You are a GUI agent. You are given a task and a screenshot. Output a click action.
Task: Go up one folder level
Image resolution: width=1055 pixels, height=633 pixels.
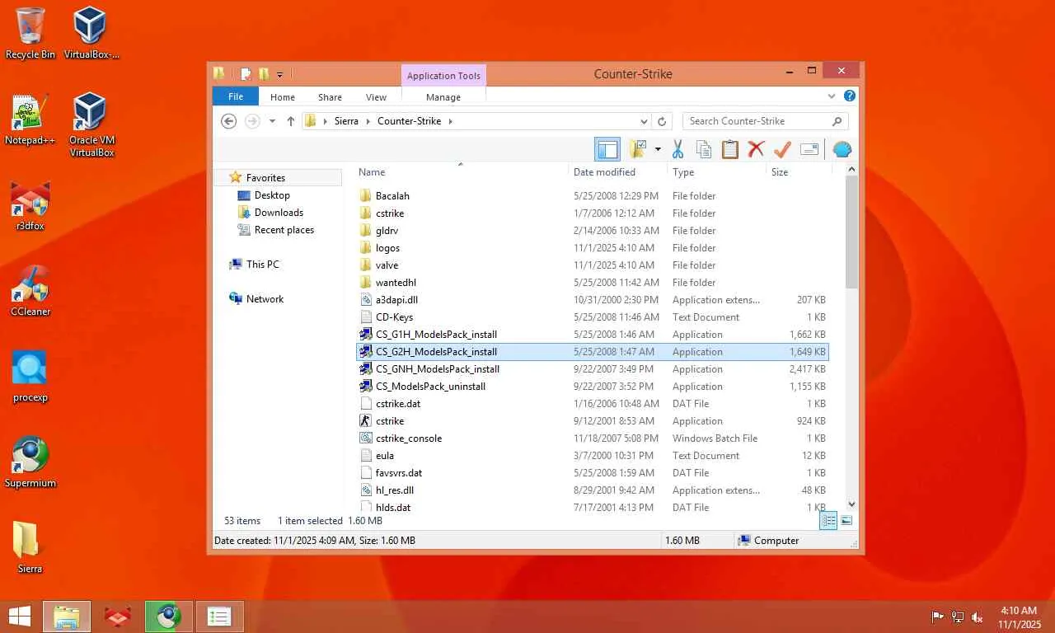(291, 121)
